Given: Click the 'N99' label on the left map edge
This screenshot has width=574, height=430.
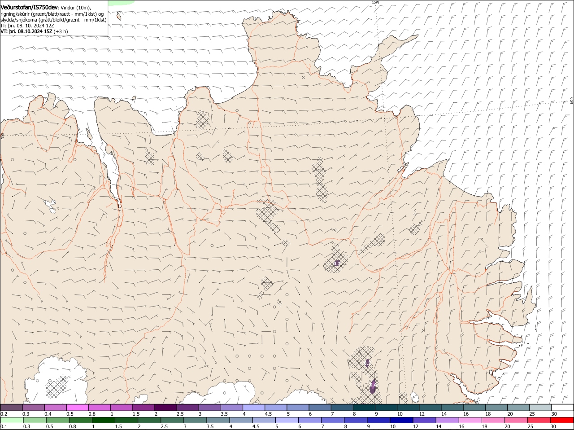Looking at the screenshot, I should (x=2, y=136).
